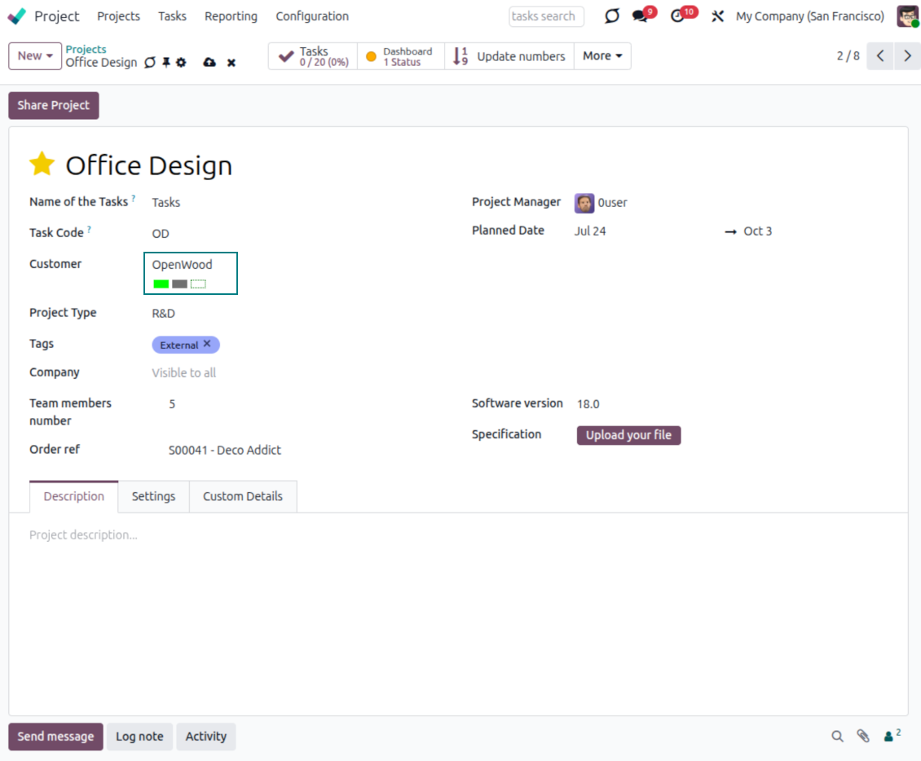Screen dimensions: 921x761
Task: Expand the More dropdown in the button box
Action: click(602, 55)
